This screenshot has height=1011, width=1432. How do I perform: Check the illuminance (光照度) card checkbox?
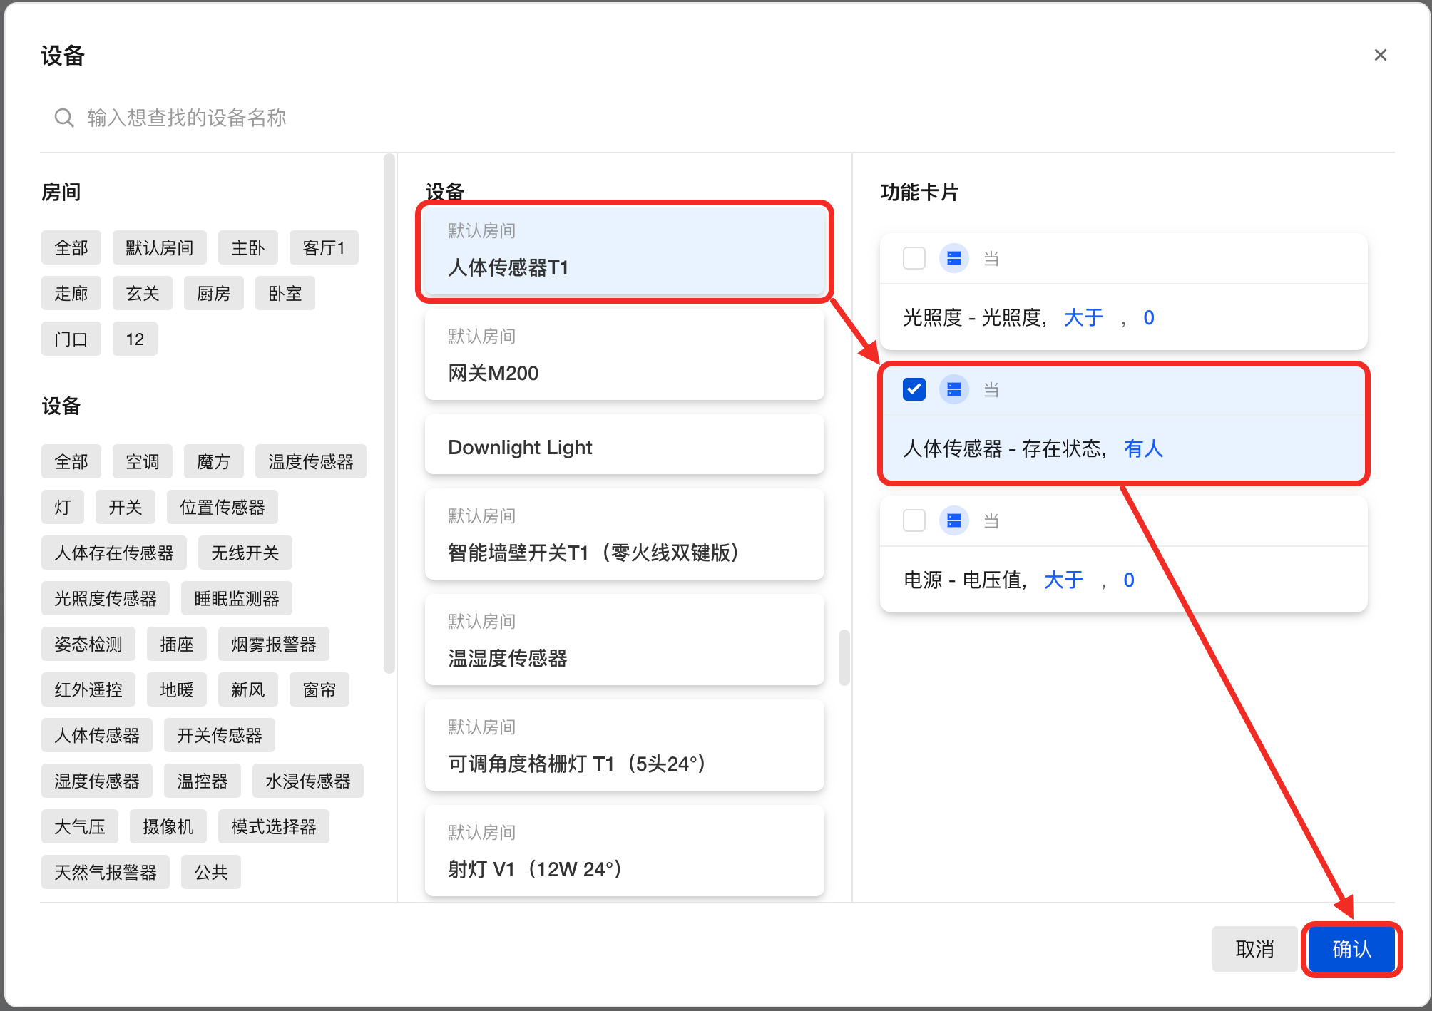914,258
